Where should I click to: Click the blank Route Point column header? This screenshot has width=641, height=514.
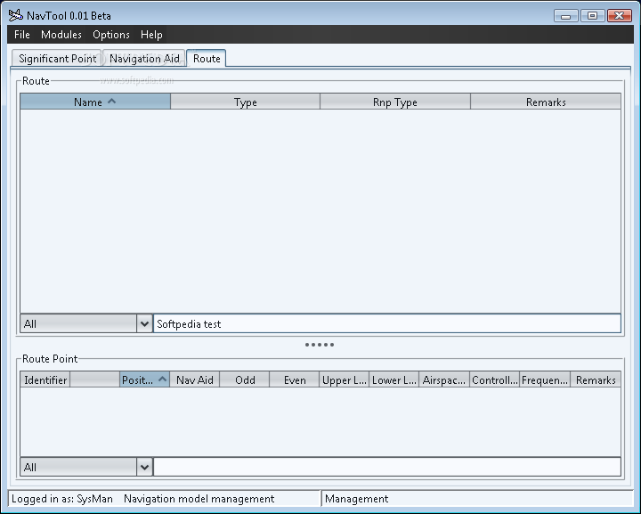[95, 379]
